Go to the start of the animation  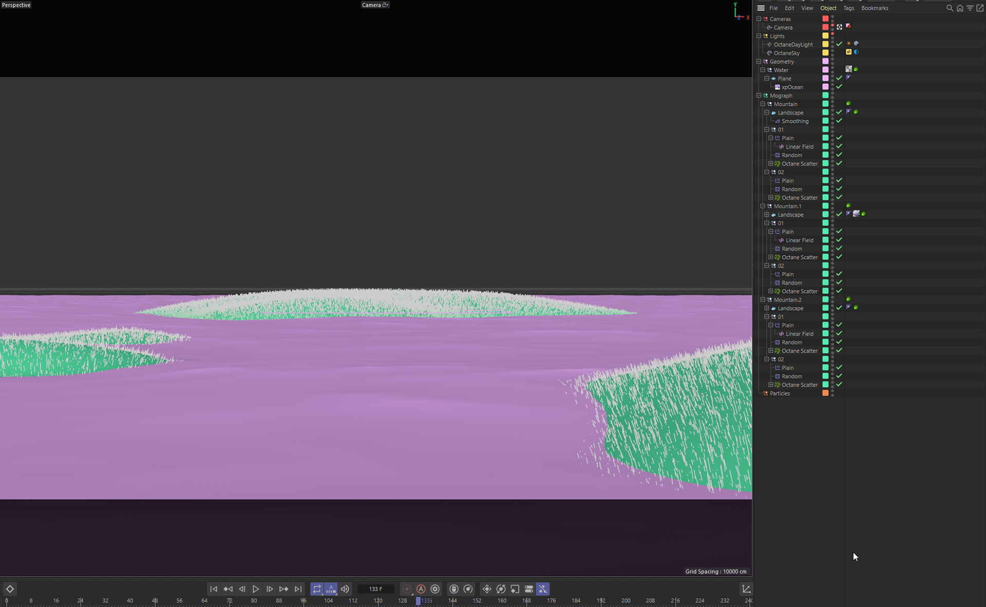click(x=214, y=589)
